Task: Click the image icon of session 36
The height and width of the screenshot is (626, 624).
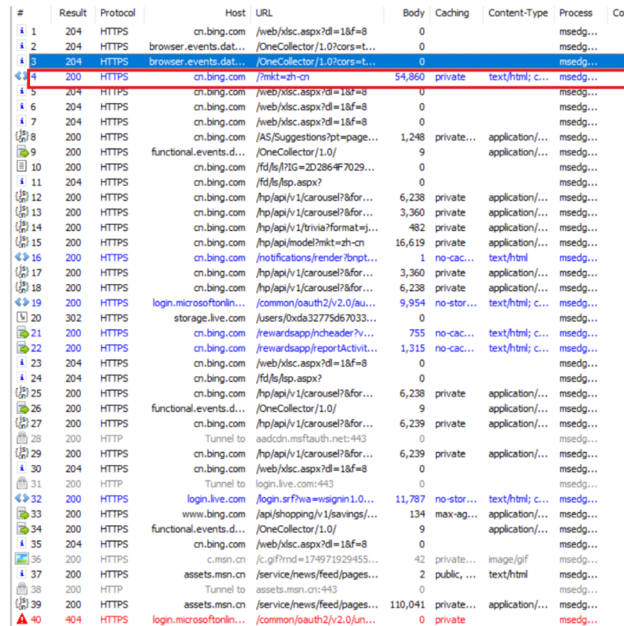Action: [22, 558]
